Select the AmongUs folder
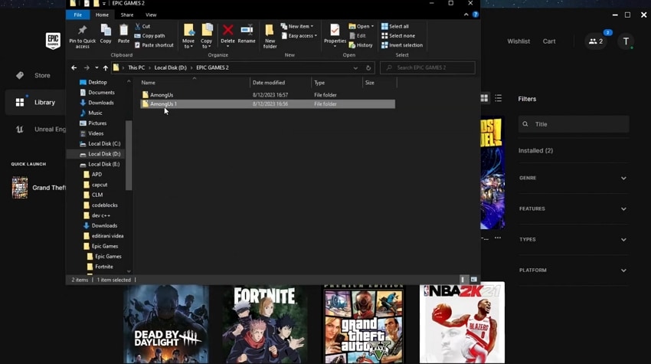 (267, 95)
